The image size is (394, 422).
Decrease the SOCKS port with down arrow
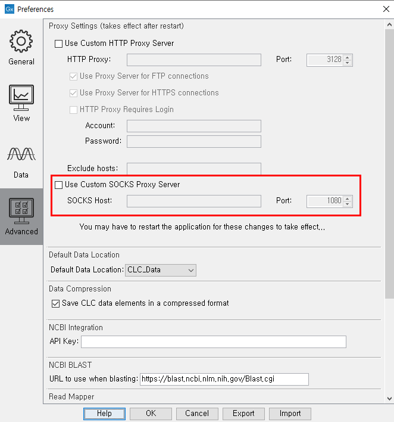click(x=348, y=204)
